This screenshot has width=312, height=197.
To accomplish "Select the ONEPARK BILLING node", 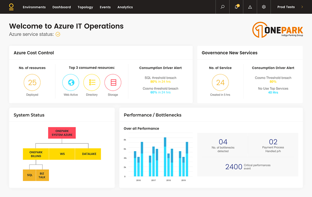I will pyautogui.click(x=36, y=154).
